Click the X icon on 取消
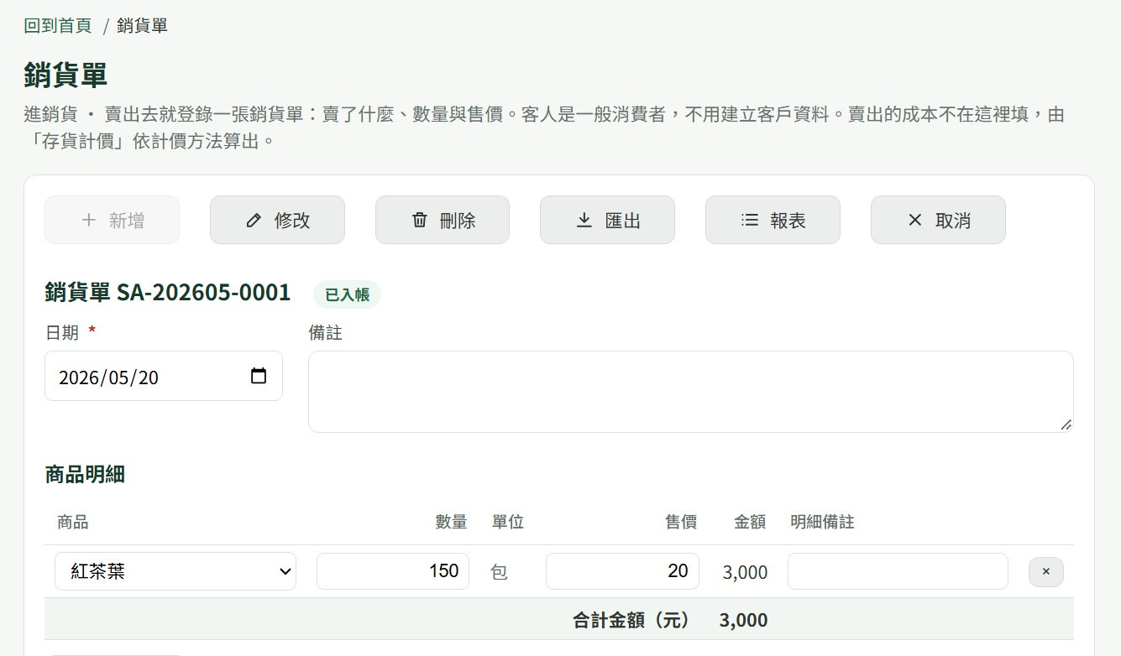1121x656 pixels. tap(915, 220)
